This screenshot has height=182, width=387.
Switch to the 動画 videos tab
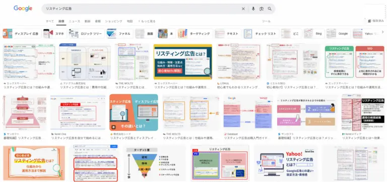(87, 22)
